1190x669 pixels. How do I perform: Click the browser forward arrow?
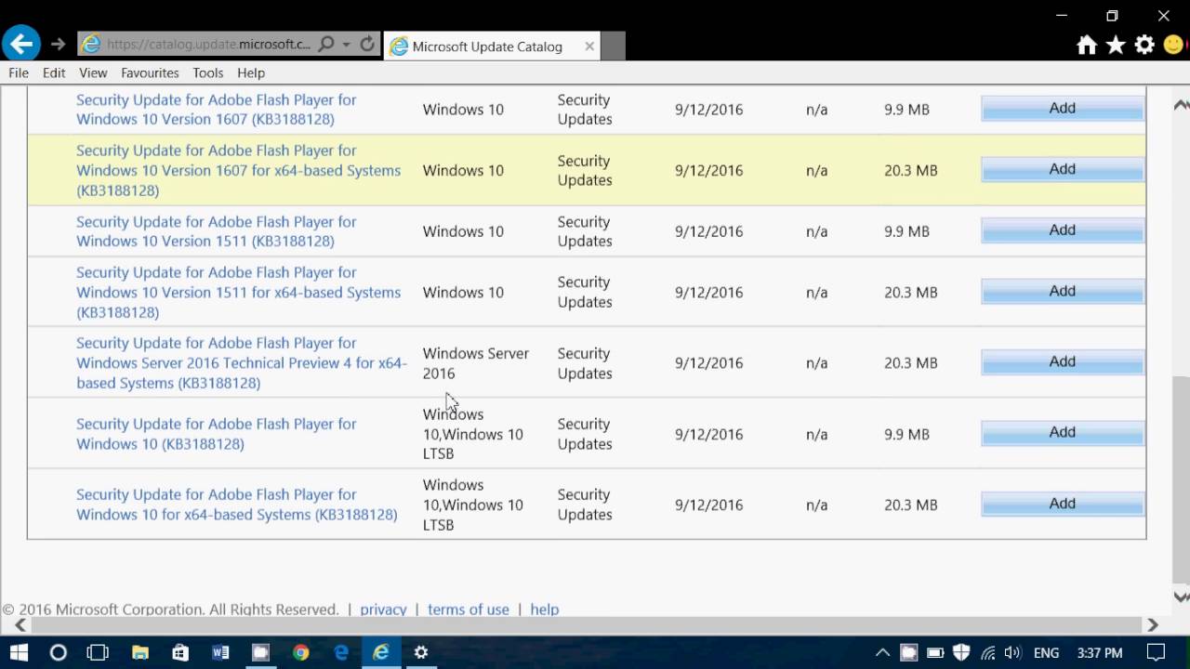(x=58, y=44)
